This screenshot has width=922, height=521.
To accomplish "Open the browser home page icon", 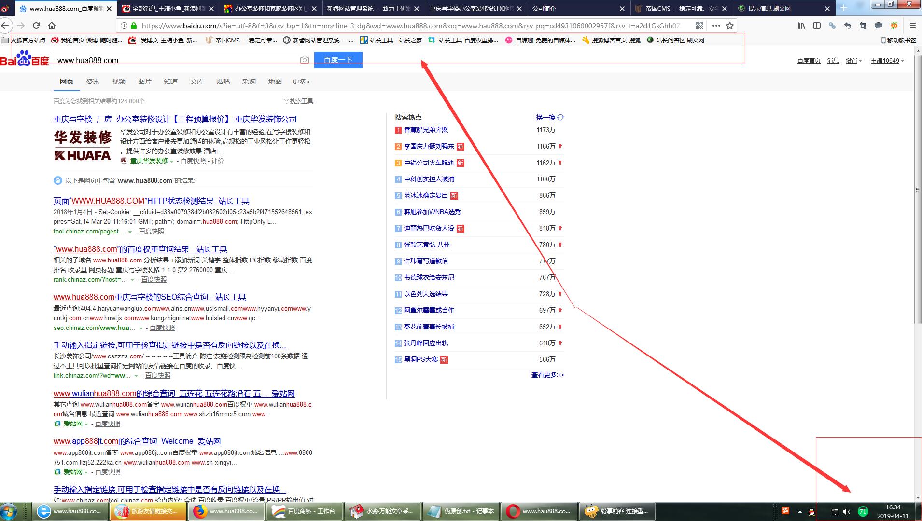I will click(52, 26).
